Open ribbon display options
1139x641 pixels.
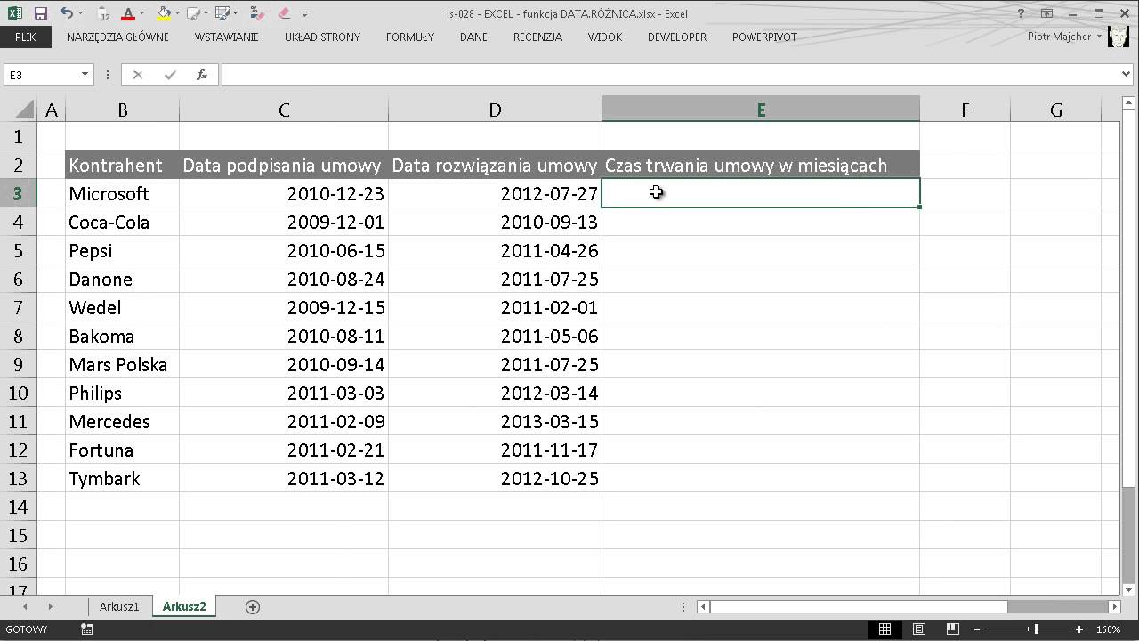[1047, 13]
